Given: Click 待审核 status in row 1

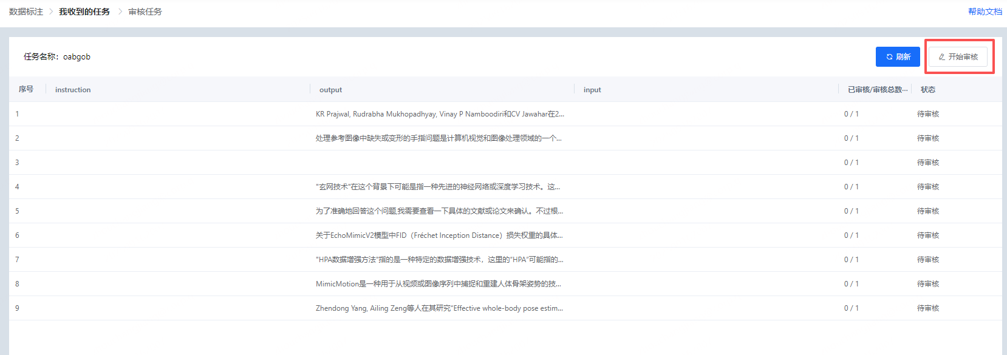Looking at the screenshot, I should pos(928,113).
